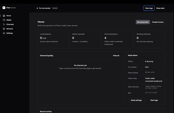Click the "0 active · 0 pending" text
The height and width of the screenshot is (113, 174).
pyautogui.click(x=80, y=42)
